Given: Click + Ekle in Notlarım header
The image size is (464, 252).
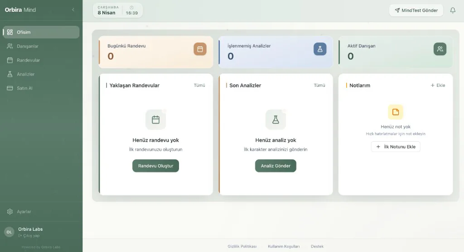Looking at the screenshot, I should pos(438,86).
